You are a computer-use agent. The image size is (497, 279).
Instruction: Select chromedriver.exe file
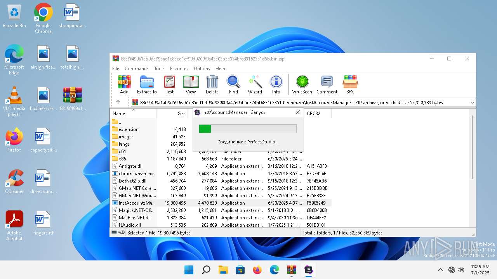(221, 173)
